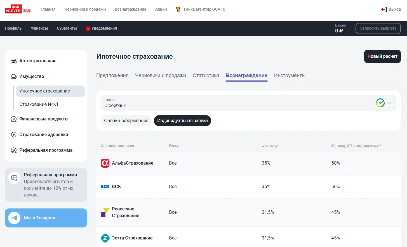Click the car icon beside Автострахование

point(13,61)
